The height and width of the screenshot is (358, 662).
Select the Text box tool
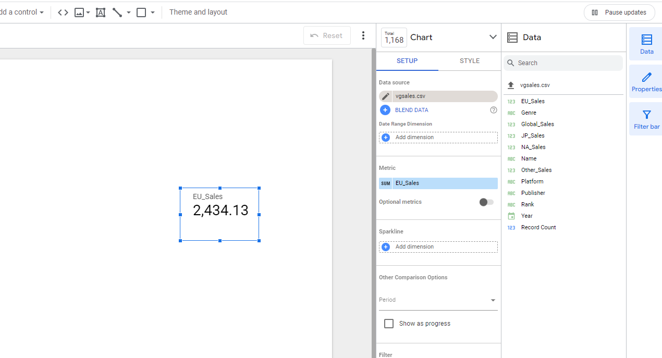click(101, 13)
